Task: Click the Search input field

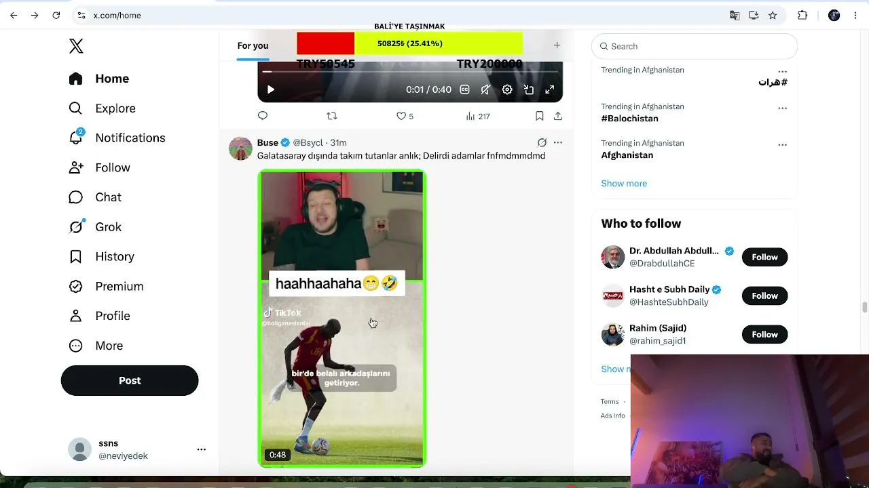Action: 695,46
